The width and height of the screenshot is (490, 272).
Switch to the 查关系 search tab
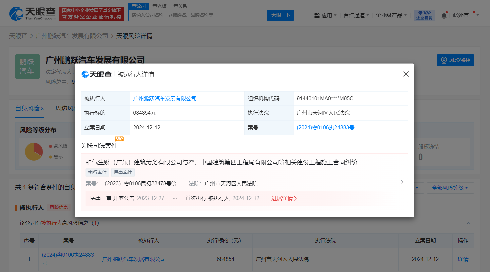pos(180,6)
